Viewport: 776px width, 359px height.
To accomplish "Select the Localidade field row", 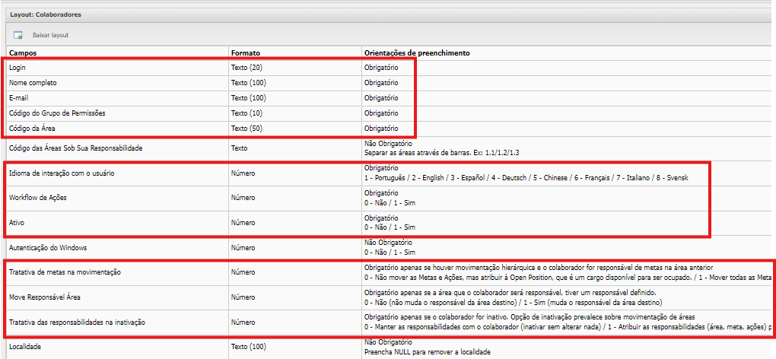I will 26,347.
